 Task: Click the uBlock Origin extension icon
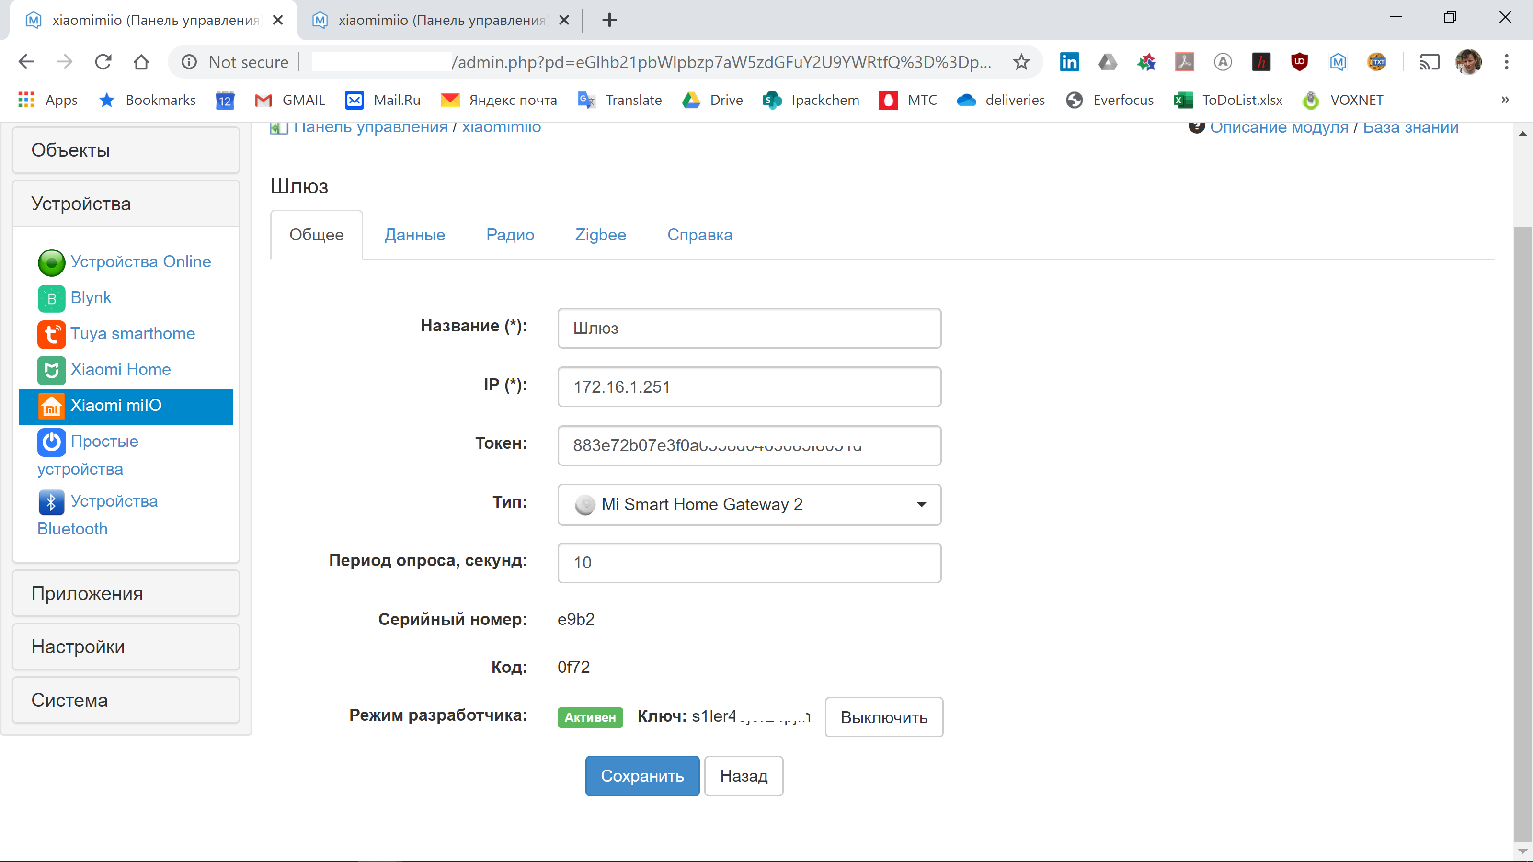click(x=1299, y=62)
